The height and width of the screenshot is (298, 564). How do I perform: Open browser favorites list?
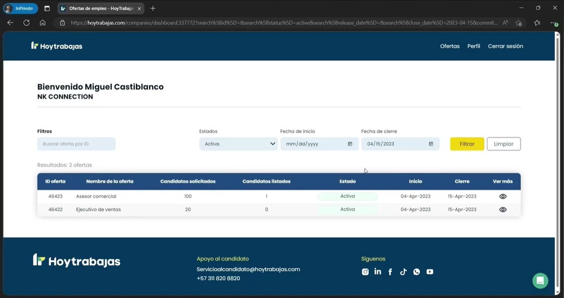537,23
